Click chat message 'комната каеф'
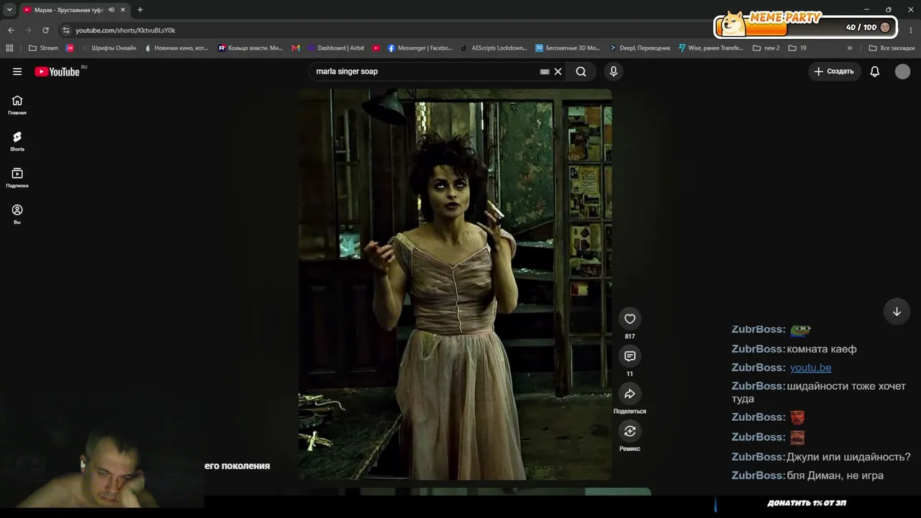 click(822, 349)
